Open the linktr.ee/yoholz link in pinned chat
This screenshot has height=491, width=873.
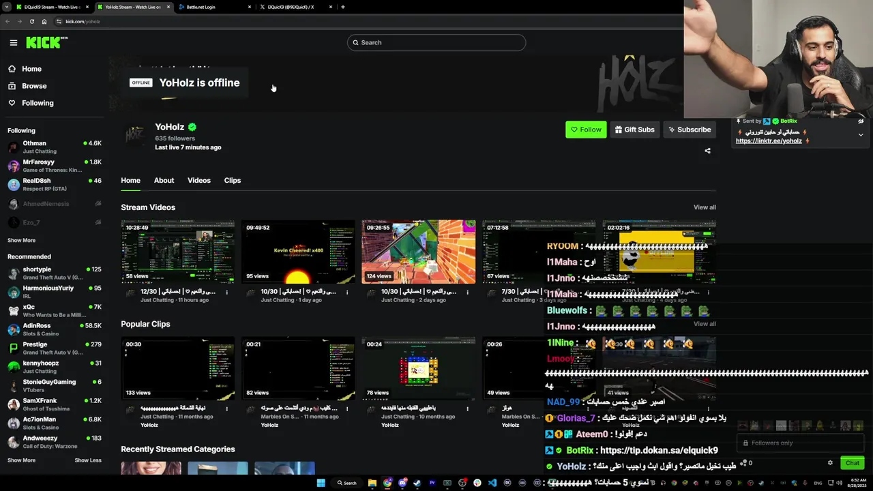pyautogui.click(x=769, y=141)
